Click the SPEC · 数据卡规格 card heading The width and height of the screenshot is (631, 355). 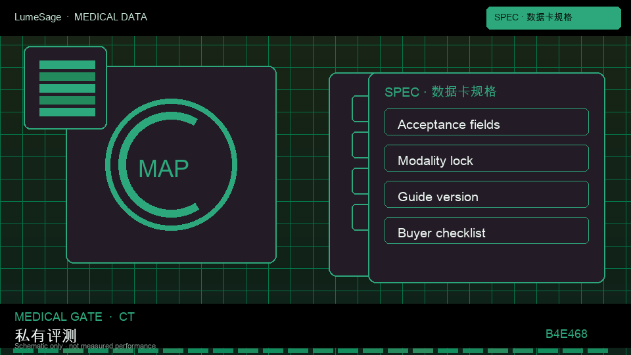(440, 92)
